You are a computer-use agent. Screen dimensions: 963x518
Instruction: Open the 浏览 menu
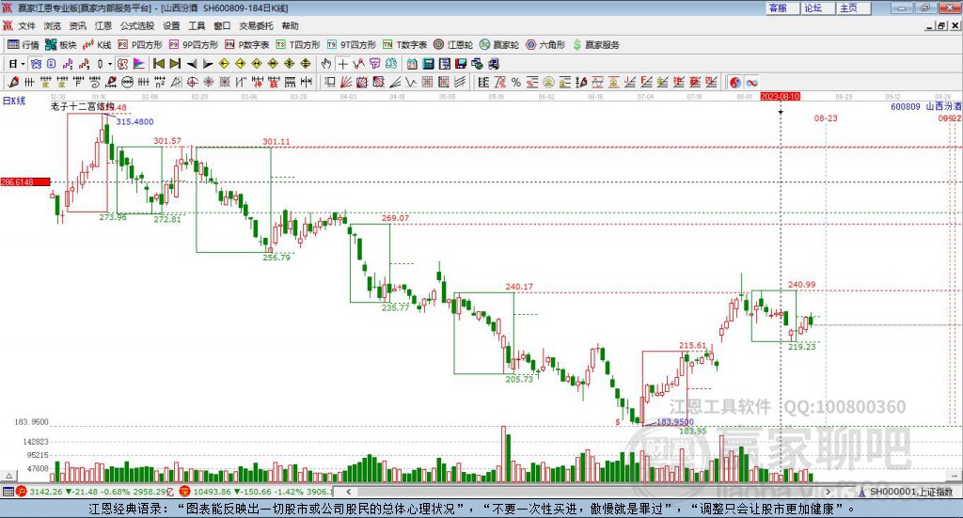click(x=53, y=25)
